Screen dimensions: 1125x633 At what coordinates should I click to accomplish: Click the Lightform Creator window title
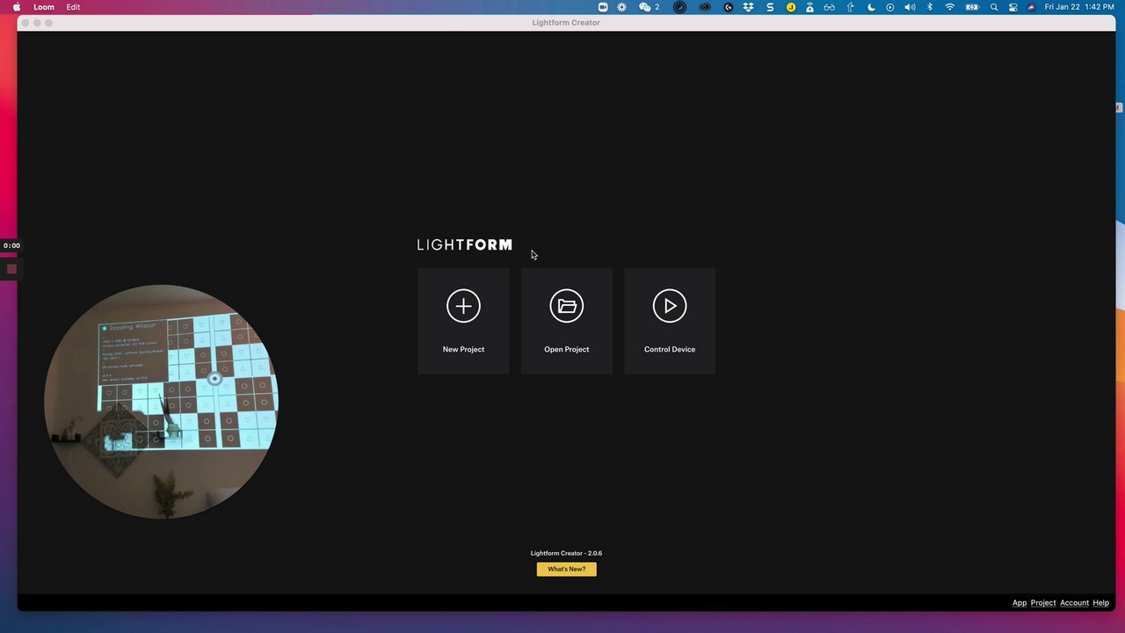[x=566, y=23]
